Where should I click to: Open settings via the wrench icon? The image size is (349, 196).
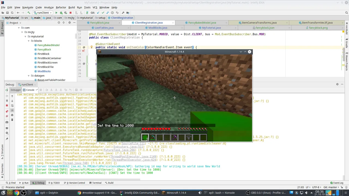click(123, 13)
